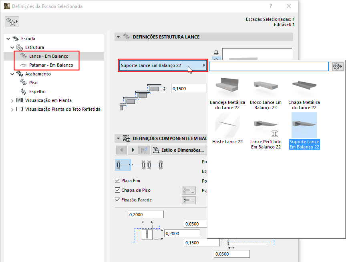Image resolution: width=346 pixels, height=262 pixels.
Task: Click the Estrutura structure icon
Action: 19,47
